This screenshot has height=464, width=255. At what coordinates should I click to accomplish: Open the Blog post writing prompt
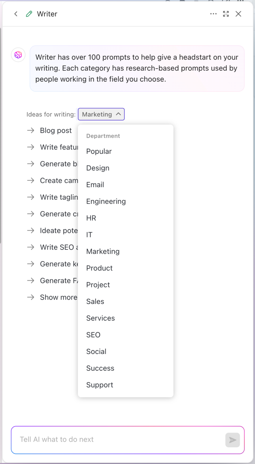click(x=56, y=130)
